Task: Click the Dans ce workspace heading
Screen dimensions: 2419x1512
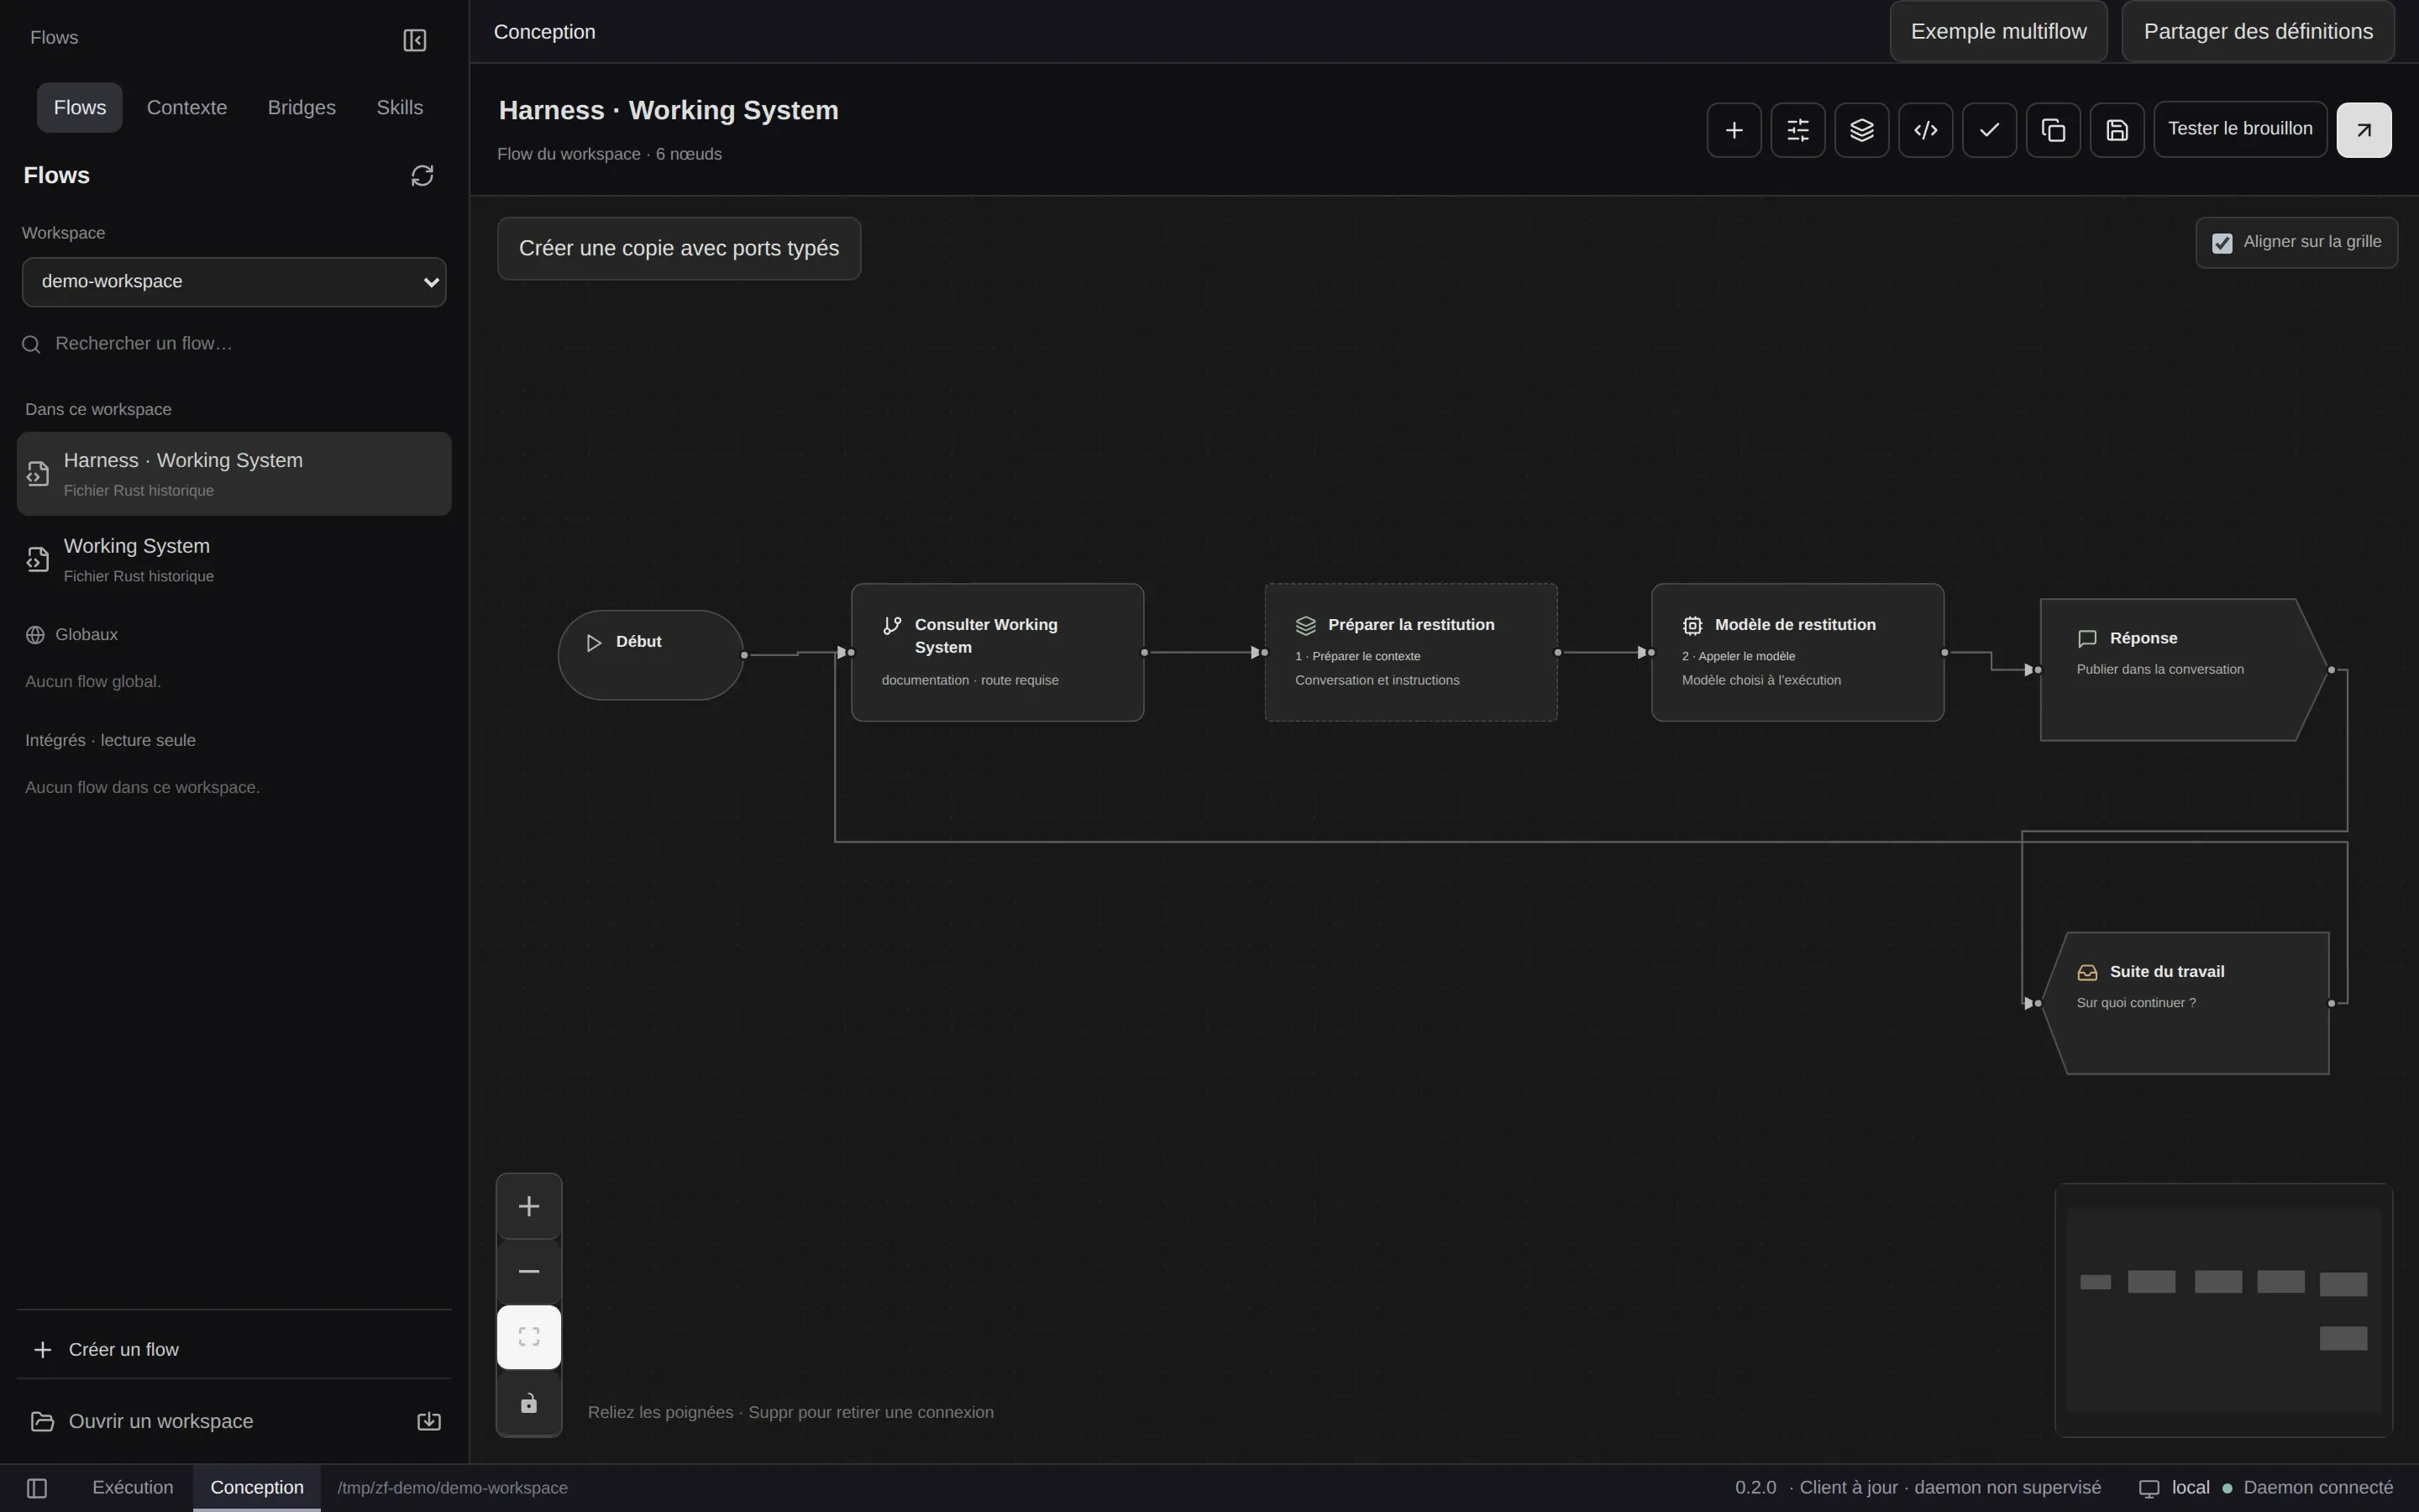Action: (98, 409)
